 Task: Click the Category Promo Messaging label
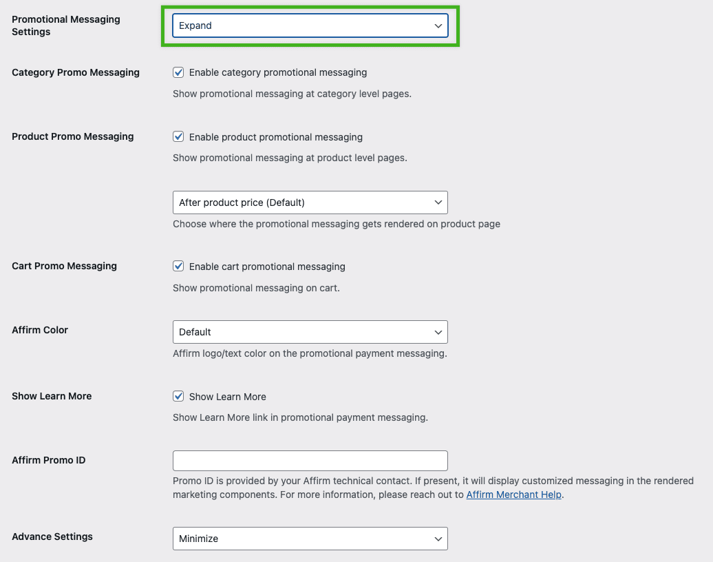[76, 72]
